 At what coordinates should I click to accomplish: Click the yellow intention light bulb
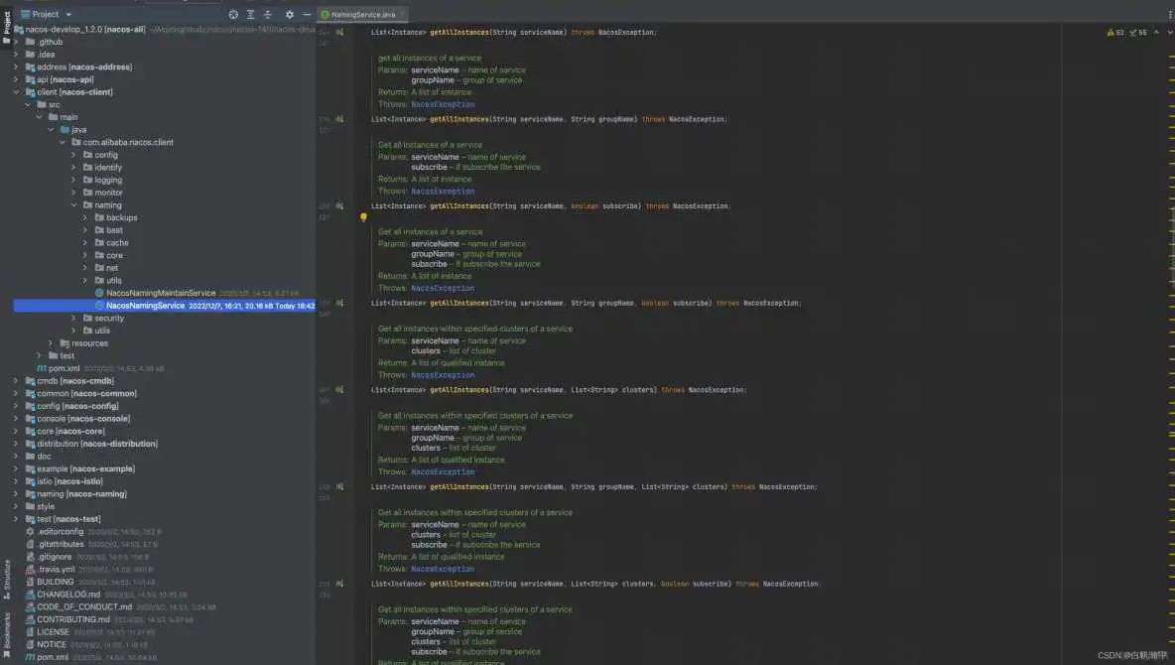click(363, 217)
